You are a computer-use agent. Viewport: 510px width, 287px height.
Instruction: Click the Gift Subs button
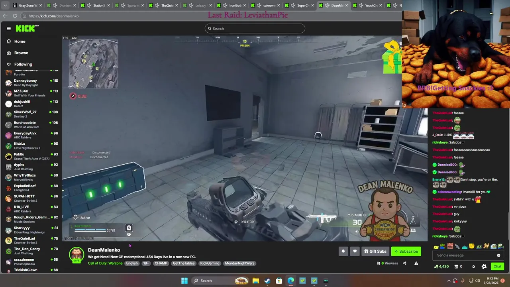(375, 251)
